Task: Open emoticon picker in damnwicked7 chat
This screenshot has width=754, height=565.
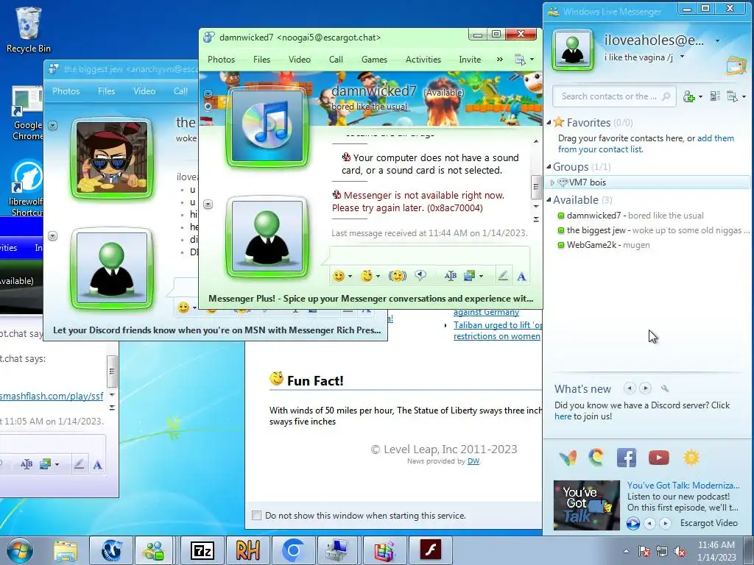Action: click(x=339, y=276)
